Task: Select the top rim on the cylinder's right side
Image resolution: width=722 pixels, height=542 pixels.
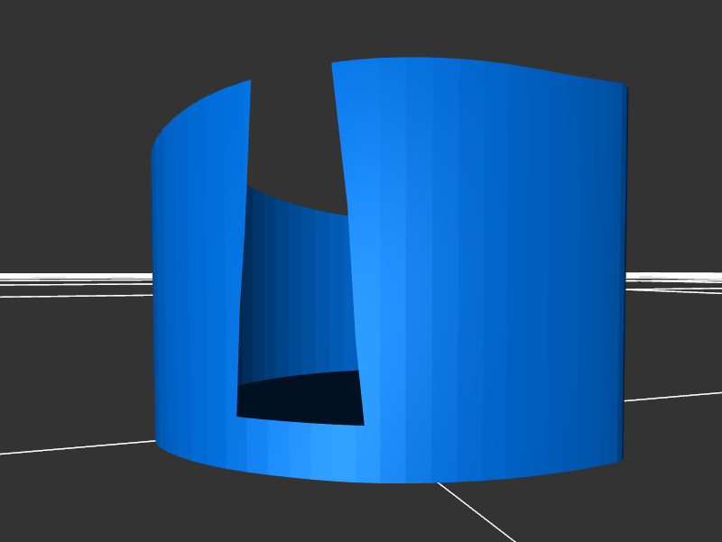Action: coord(541,72)
